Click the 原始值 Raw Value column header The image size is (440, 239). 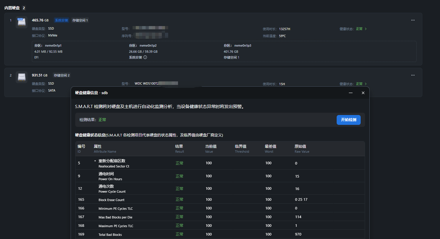(302, 149)
